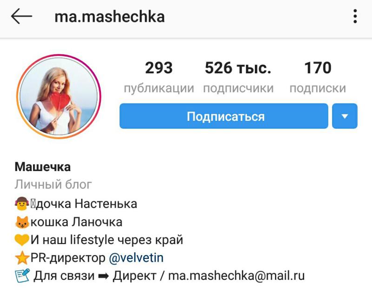Screen dimensions: 372x296
Task: Click the girl emoji before дочка
Action: (22, 204)
